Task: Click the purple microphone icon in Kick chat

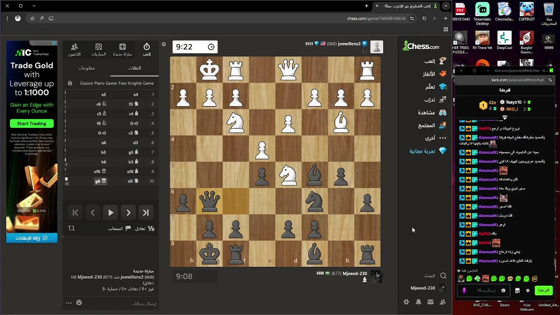Action: [464, 290]
